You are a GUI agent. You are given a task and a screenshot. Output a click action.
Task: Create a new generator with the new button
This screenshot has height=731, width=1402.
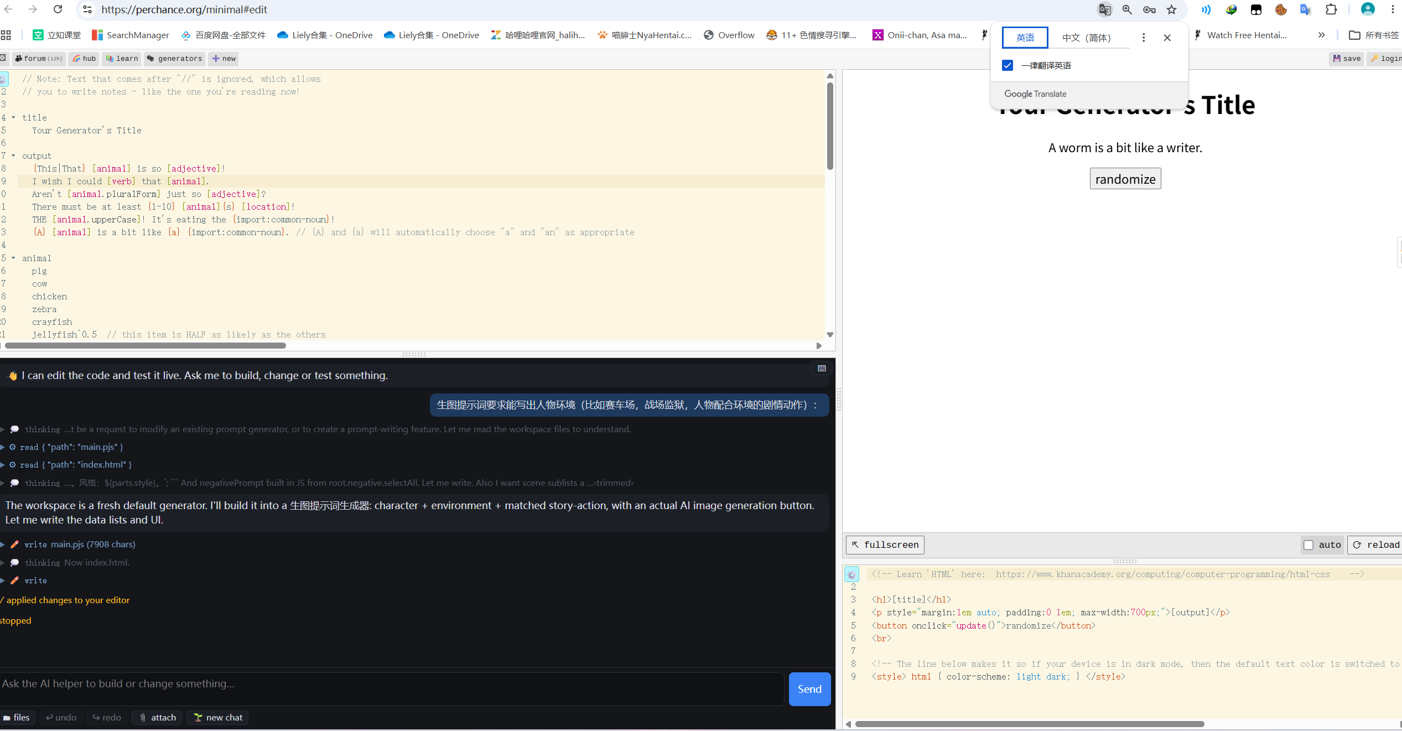(x=224, y=59)
